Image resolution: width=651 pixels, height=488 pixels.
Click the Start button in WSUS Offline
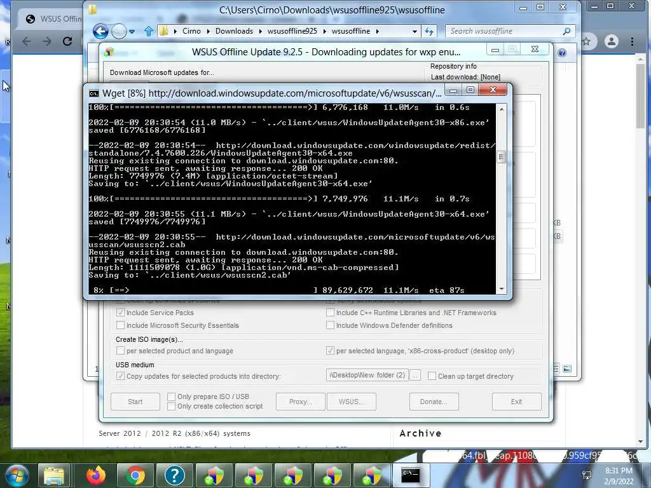pyautogui.click(x=135, y=402)
